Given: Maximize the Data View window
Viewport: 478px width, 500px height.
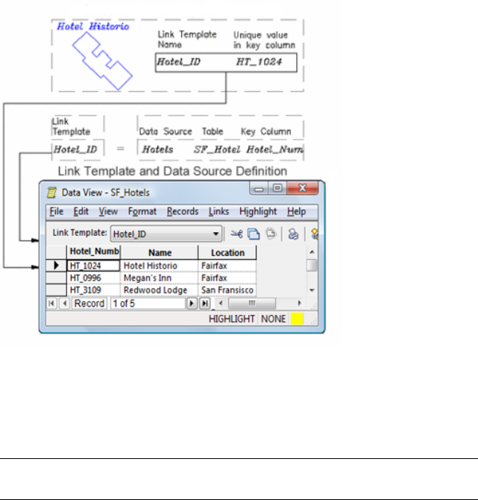Looking at the screenshot, I should click(277, 189).
